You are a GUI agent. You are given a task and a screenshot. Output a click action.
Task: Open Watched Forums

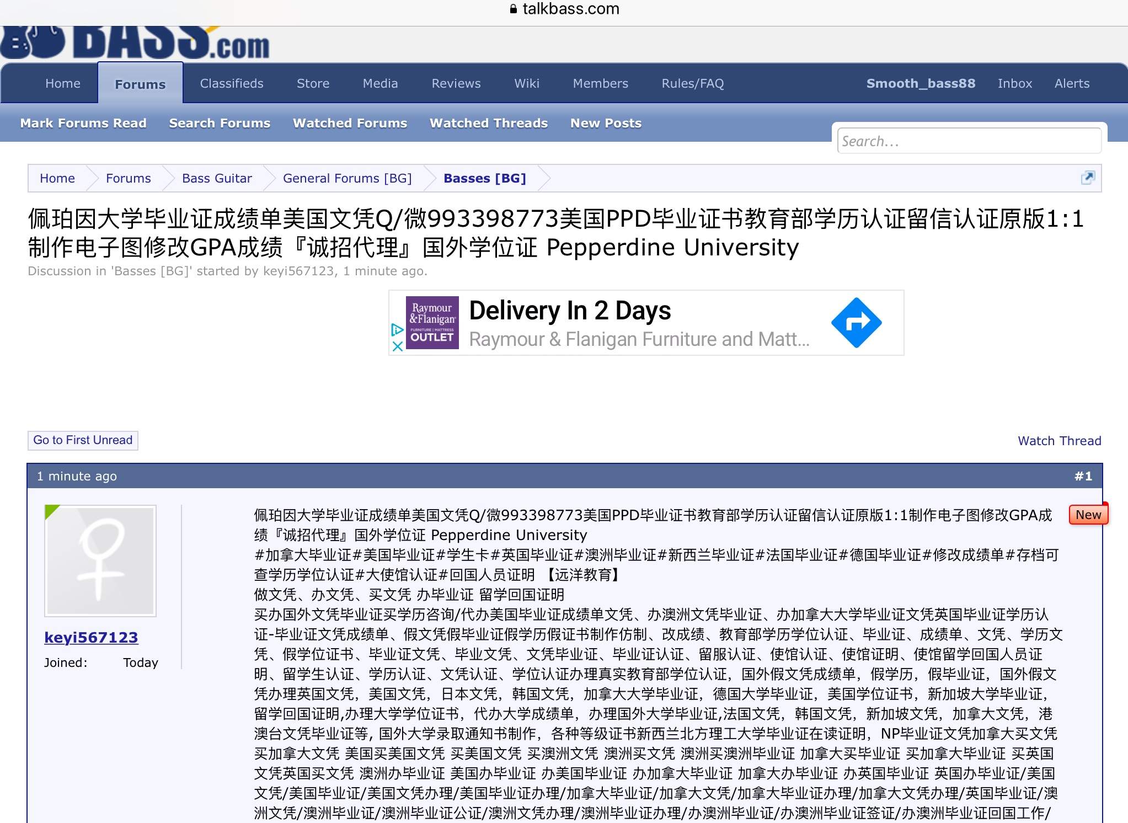[x=350, y=123]
